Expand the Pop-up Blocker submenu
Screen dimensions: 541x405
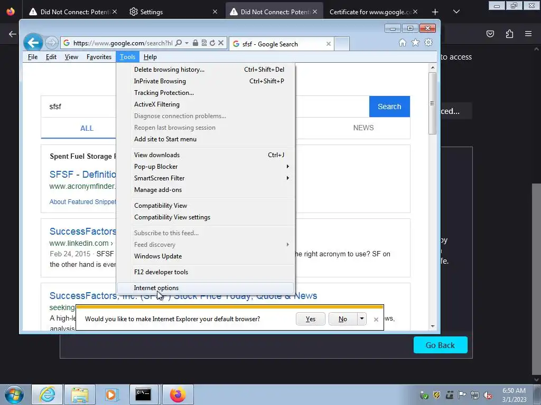click(206, 167)
